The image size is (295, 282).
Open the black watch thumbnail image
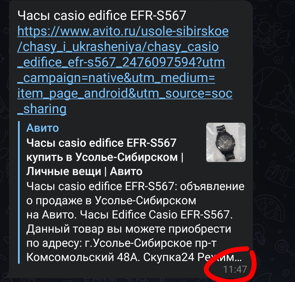point(226,142)
